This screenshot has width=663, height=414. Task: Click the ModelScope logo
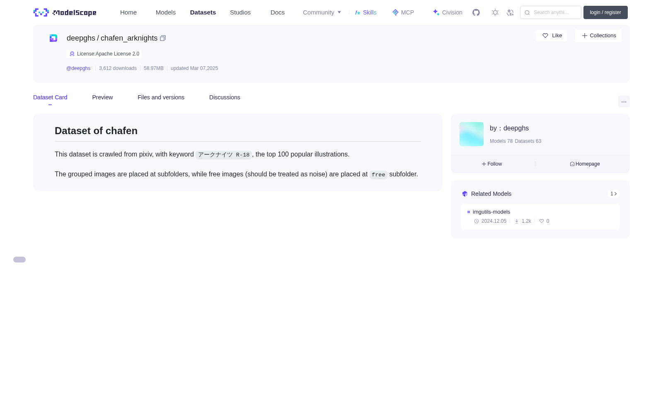coord(65,12)
